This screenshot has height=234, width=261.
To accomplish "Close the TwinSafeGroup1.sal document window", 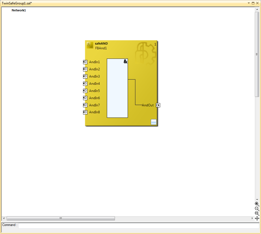I will [257, 3].
